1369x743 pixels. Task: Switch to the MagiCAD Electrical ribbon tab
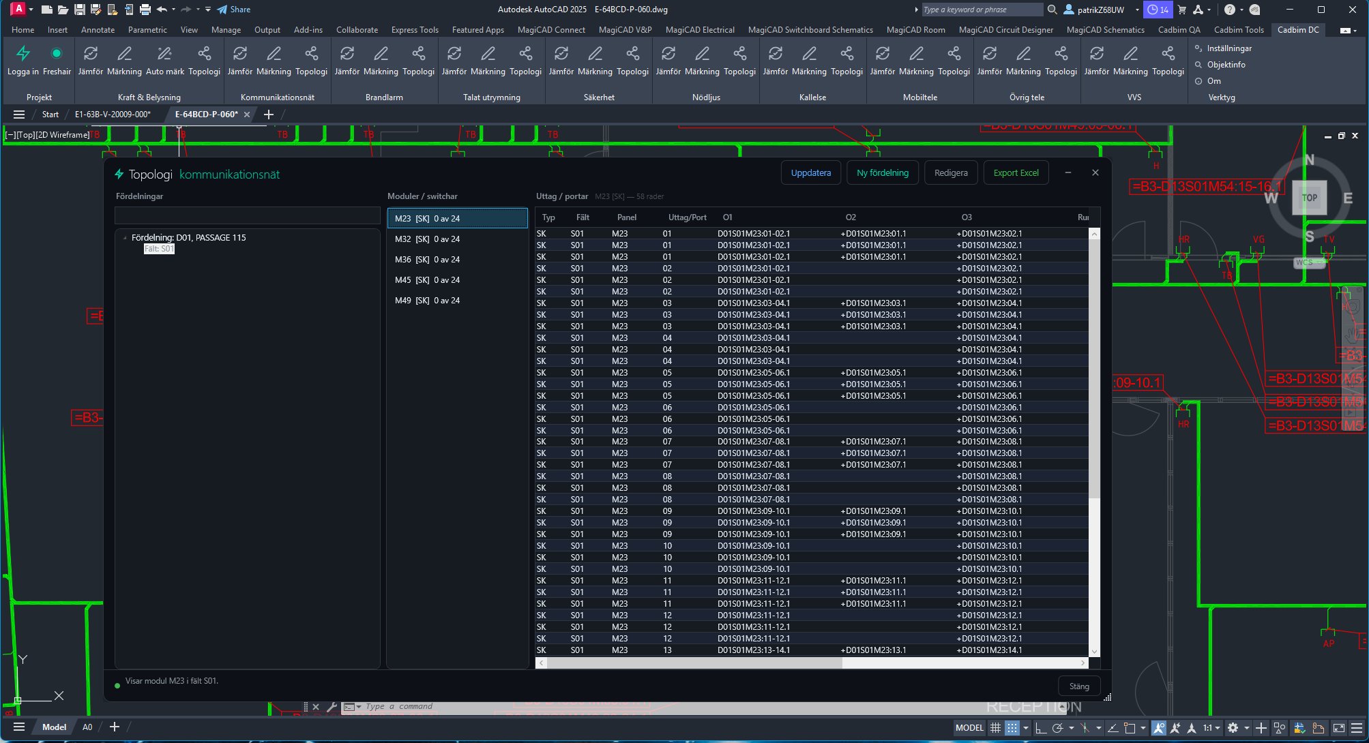699,29
